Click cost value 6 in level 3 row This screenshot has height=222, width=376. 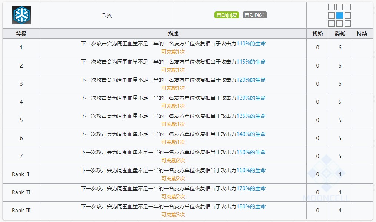[340, 84]
